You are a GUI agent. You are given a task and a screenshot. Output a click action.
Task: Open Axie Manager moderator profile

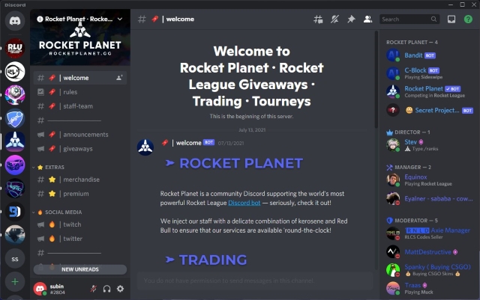(x=428, y=233)
